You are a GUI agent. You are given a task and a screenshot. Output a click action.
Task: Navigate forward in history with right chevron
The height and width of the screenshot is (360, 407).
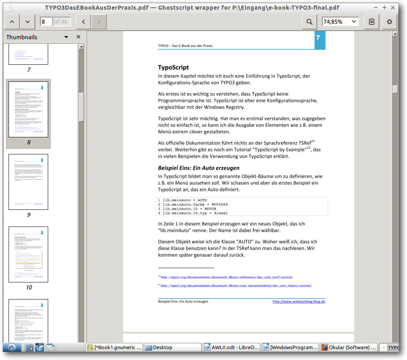point(99,22)
